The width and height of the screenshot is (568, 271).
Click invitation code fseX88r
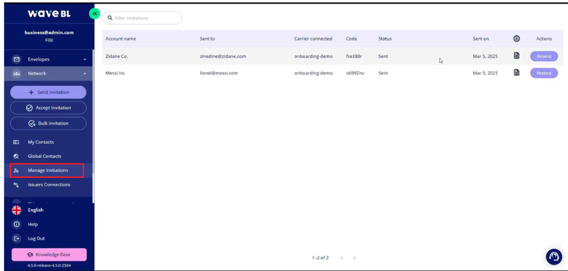coord(354,56)
